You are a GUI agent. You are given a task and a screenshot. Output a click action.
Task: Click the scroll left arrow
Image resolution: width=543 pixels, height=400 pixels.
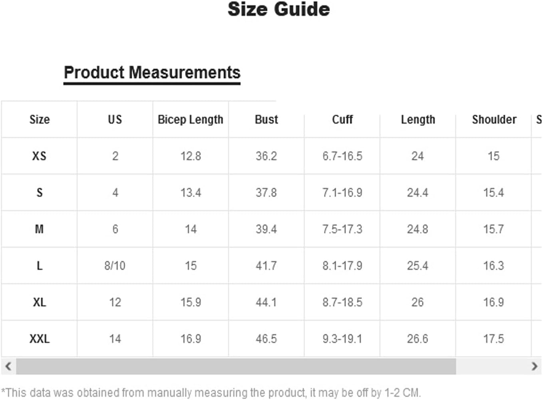click(x=8, y=366)
